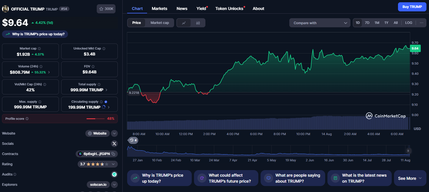
Task: Select the All time range
Action: click(396, 23)
